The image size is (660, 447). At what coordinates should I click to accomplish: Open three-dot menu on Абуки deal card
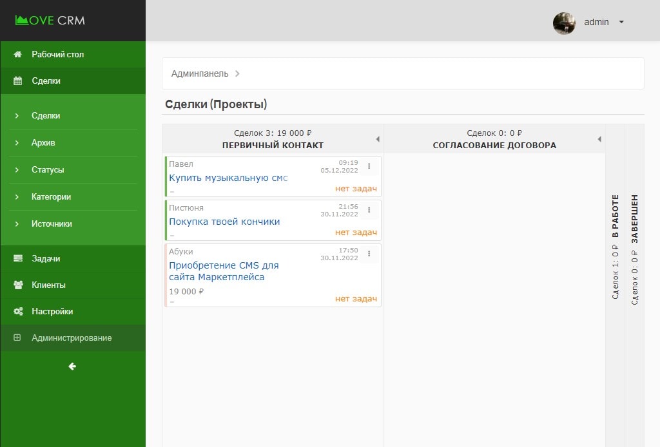[x=369, y=254]
